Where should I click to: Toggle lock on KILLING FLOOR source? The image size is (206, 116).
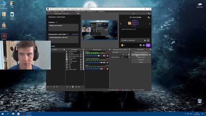(x=83, y=52)
